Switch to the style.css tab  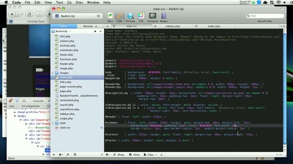coord(131,26)
